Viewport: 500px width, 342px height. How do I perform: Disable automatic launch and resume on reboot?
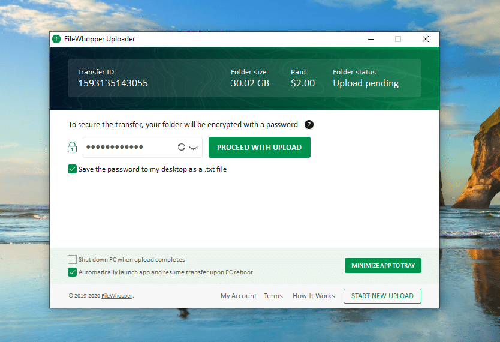[73, 272]
